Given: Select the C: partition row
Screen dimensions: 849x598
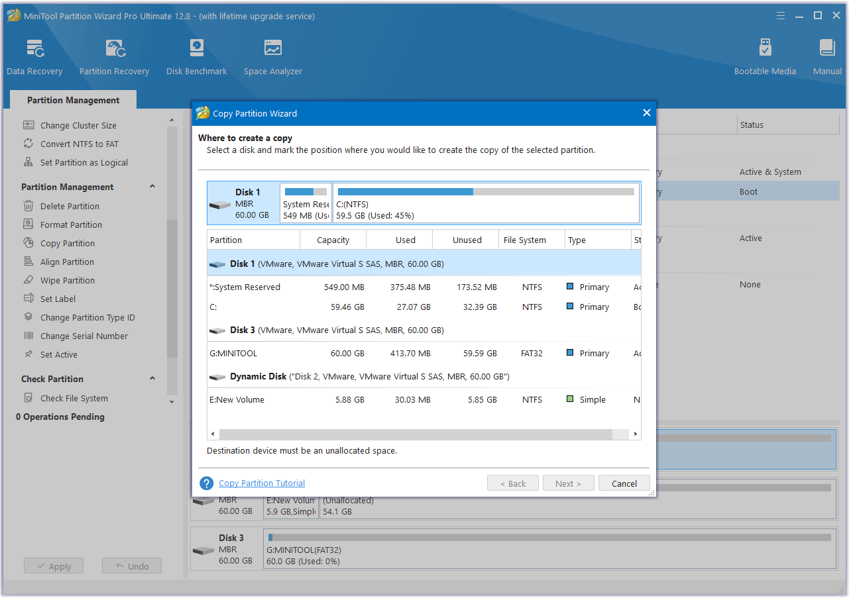Looking at the screenshot, I should 424,307.
